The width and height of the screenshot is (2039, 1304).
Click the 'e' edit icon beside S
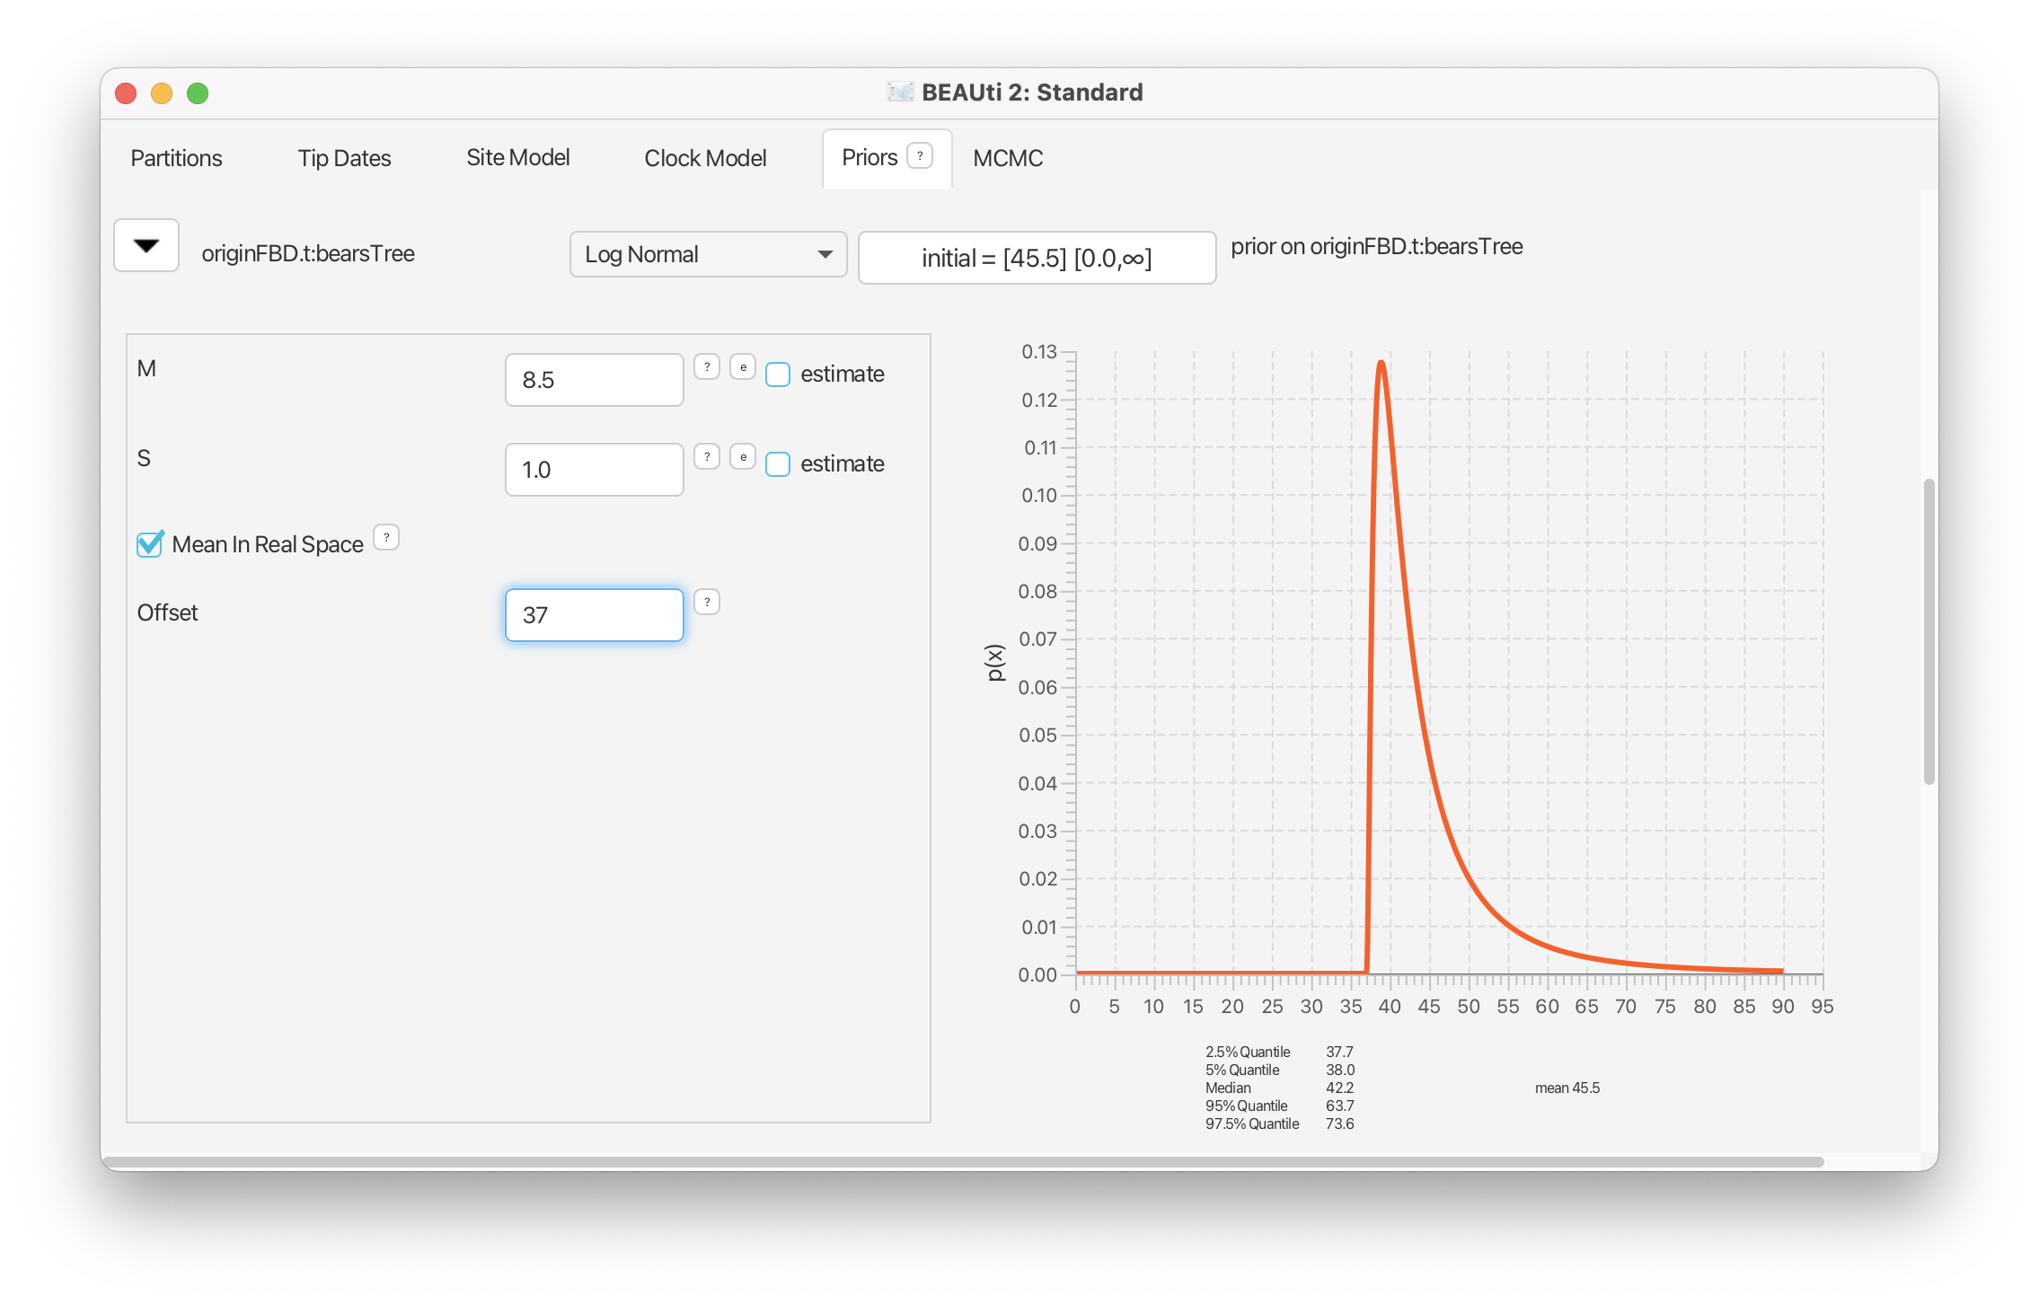[743, 456]
